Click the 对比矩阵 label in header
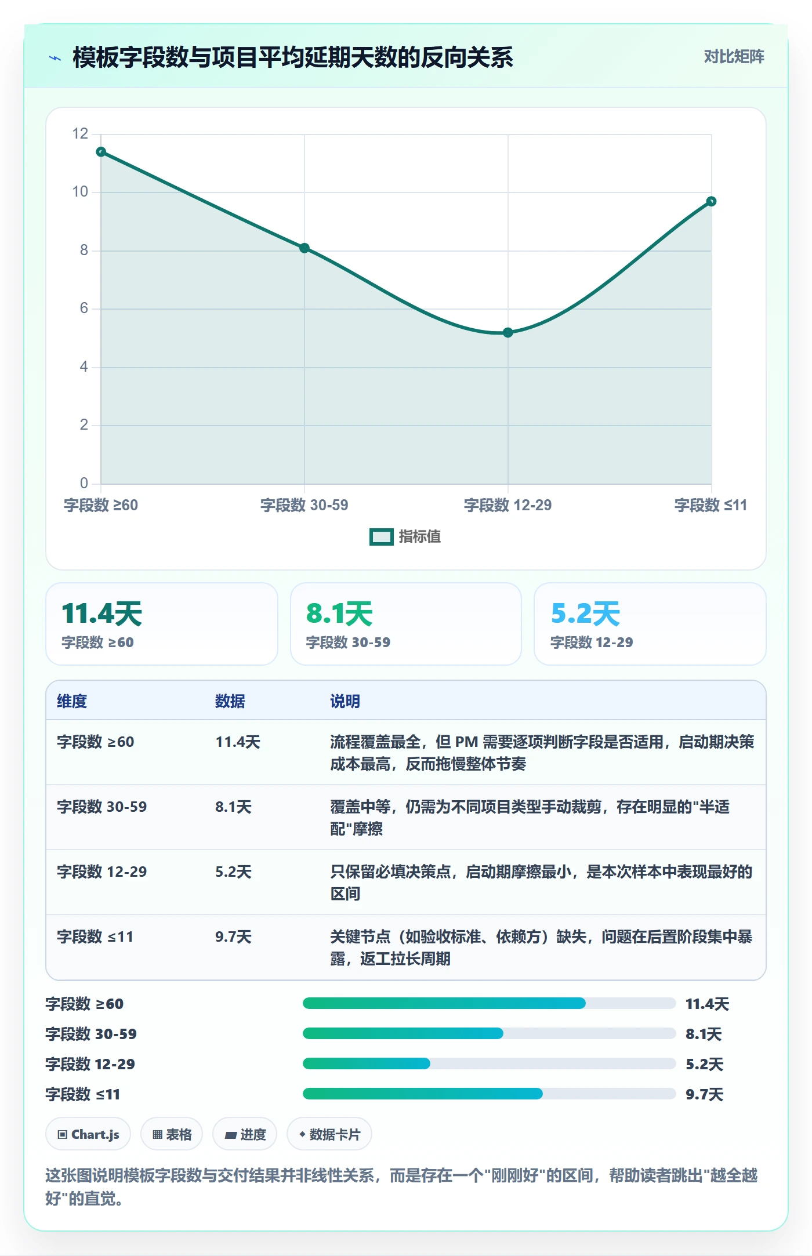The height and width of the screenshot is (1256, 812). click(734, 56)
